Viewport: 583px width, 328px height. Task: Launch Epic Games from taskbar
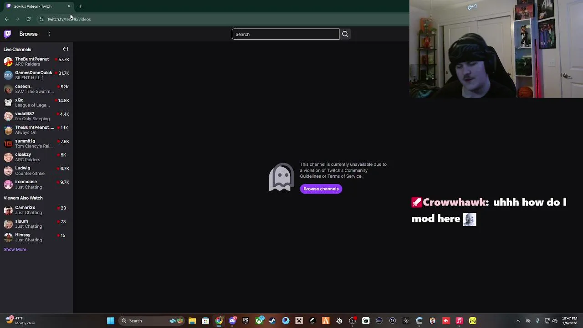pos(245,321)
